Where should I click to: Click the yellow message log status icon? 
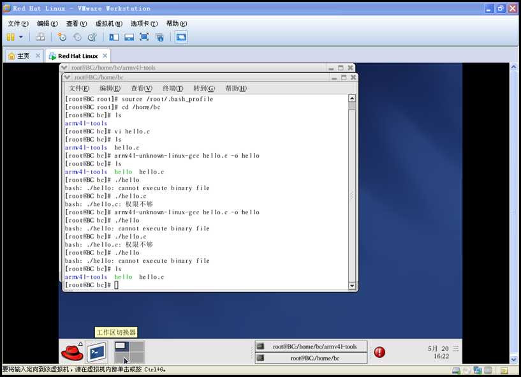click(504, 371)
